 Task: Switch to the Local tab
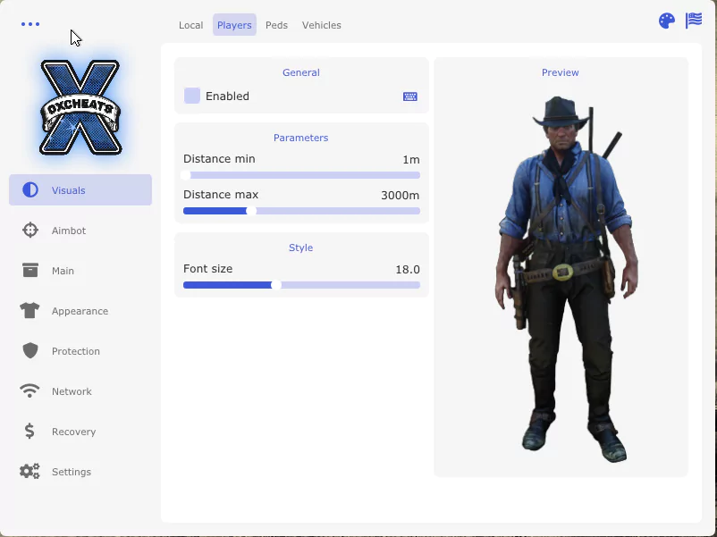click(190, 25)
